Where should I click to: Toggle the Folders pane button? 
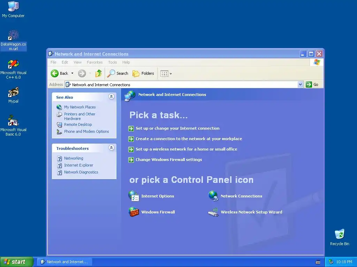tap(143, 73)
